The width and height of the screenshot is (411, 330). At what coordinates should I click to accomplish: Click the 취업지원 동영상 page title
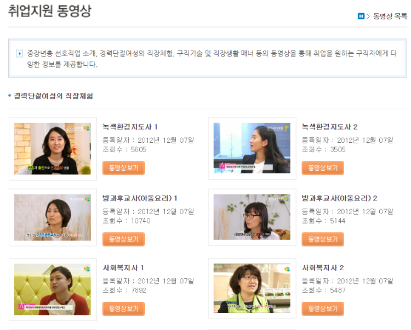[x=50, y=11]
